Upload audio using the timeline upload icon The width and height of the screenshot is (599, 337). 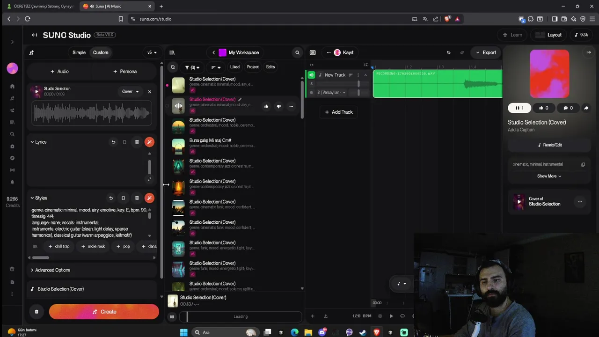click(326, 316)
